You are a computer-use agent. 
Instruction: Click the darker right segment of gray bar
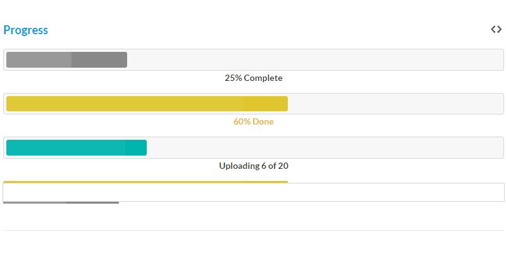(x=99, y=59)
